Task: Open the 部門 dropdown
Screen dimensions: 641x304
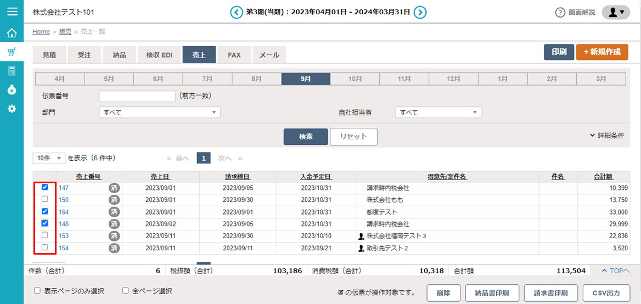Action: (159, 112)
